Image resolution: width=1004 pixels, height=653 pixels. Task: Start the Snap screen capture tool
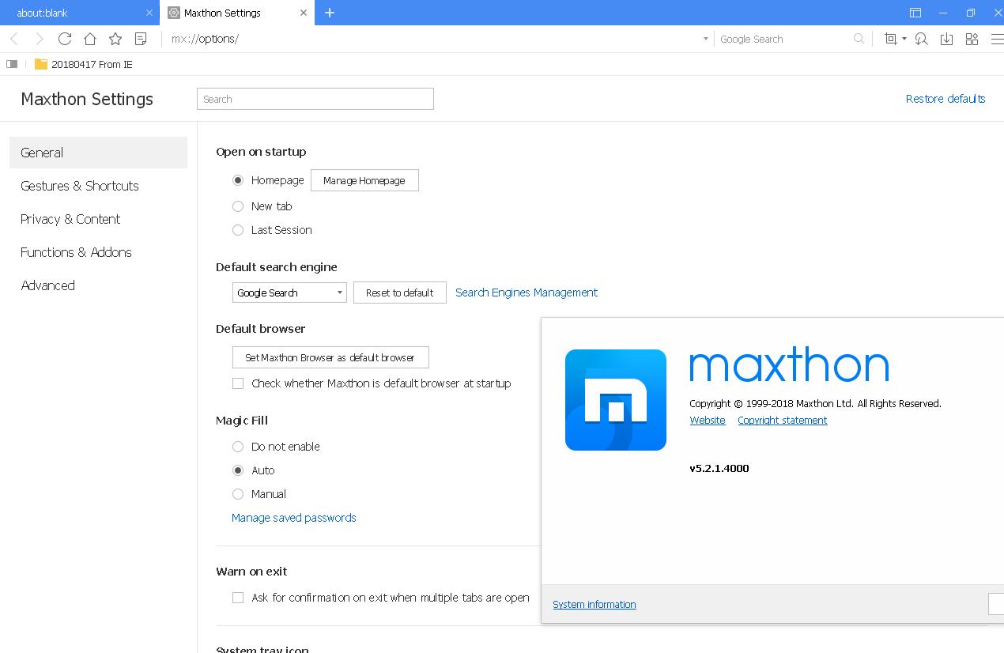(891, 39)
